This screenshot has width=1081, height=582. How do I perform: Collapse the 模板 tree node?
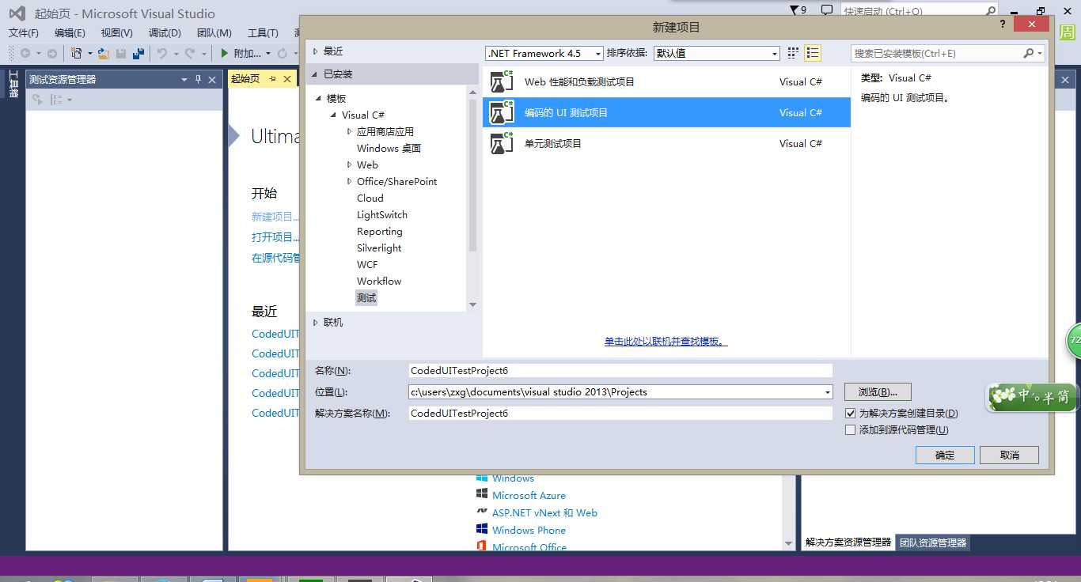tap(319, 99)
